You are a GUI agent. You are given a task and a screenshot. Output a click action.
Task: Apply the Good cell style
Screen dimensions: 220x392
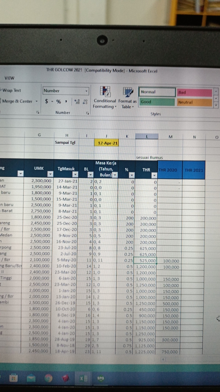click(156, 102)
